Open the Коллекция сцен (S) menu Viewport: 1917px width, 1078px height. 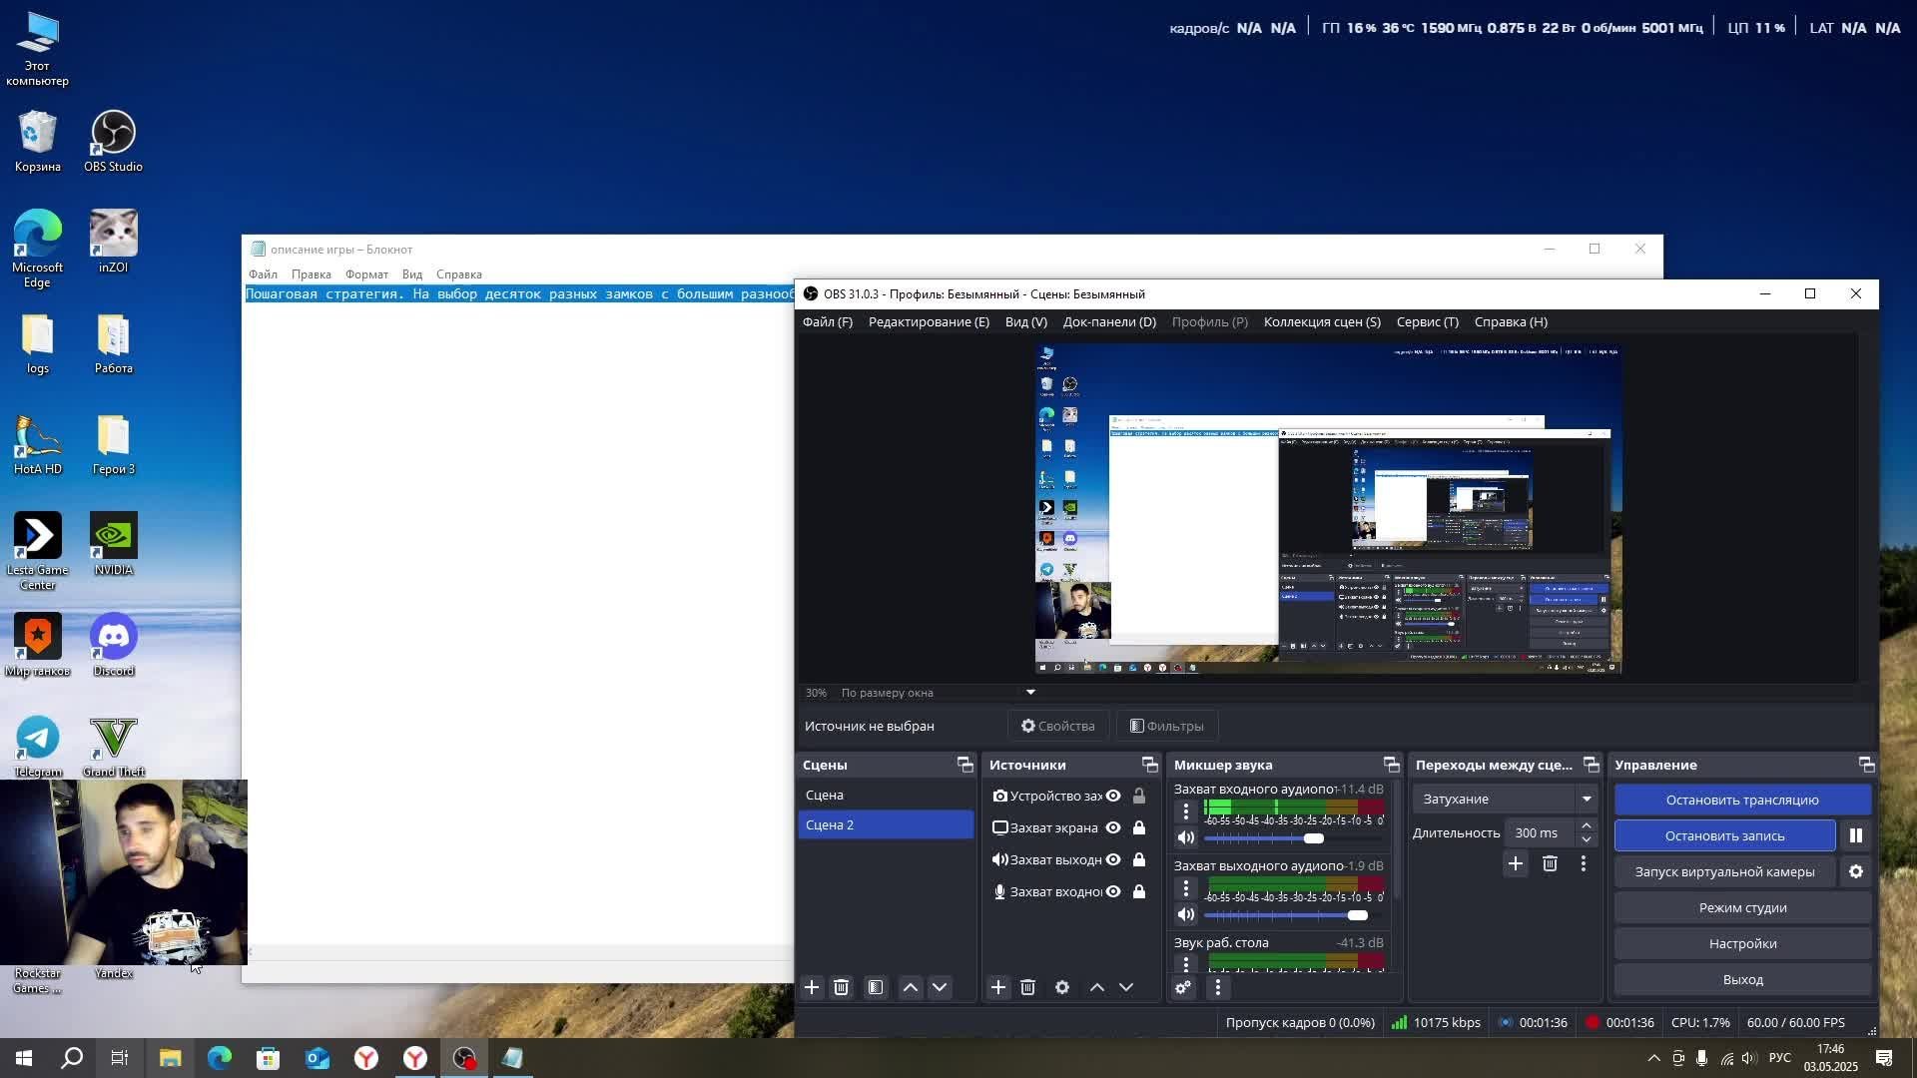(1321, 321)
